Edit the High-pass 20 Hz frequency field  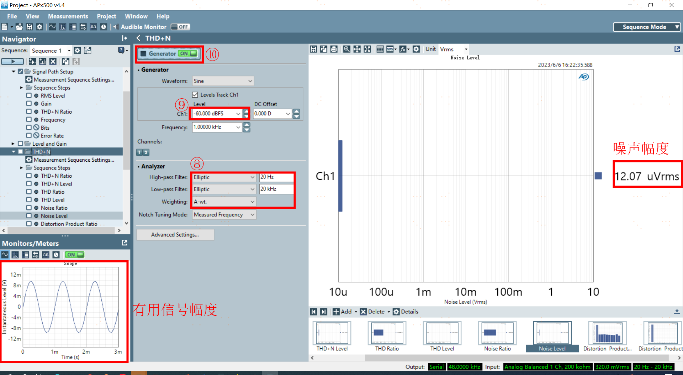pyautogui.click(x=276, y=177)
